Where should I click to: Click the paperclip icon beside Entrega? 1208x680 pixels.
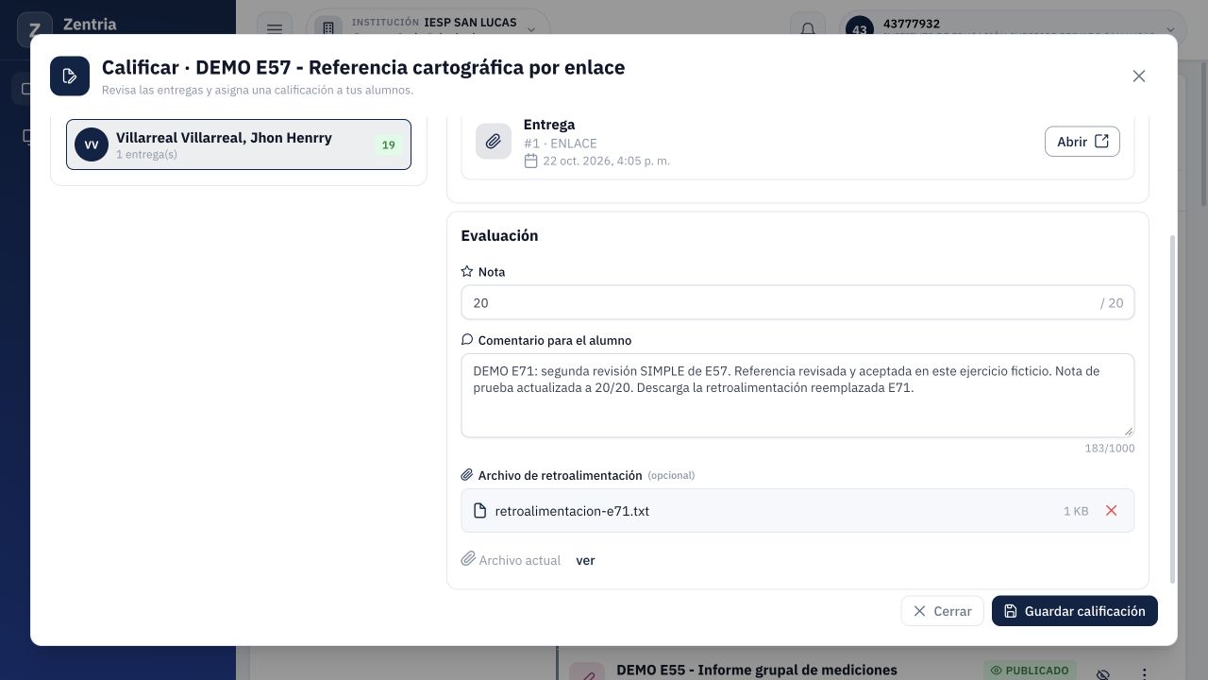pyautogui.click(x=494, y=142)
